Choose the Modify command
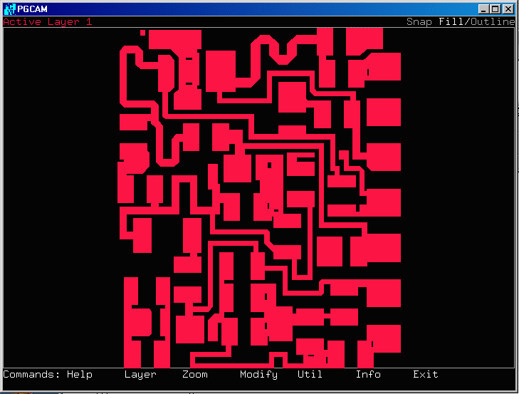The width and height of the screenshot is (519, 394). 258,374
